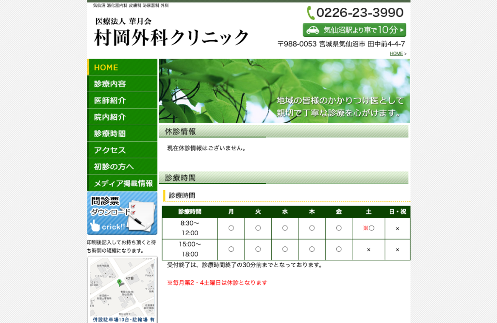Click the 村岡外科クリニック logo title
The width and height of the screenshot is (497, 323).
click(x=171, y=38)
